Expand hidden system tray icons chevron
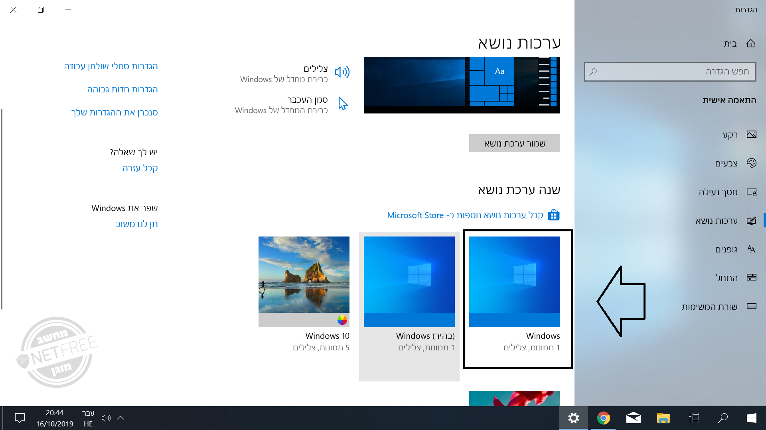 pyautogui.click(x=120, y=418)
